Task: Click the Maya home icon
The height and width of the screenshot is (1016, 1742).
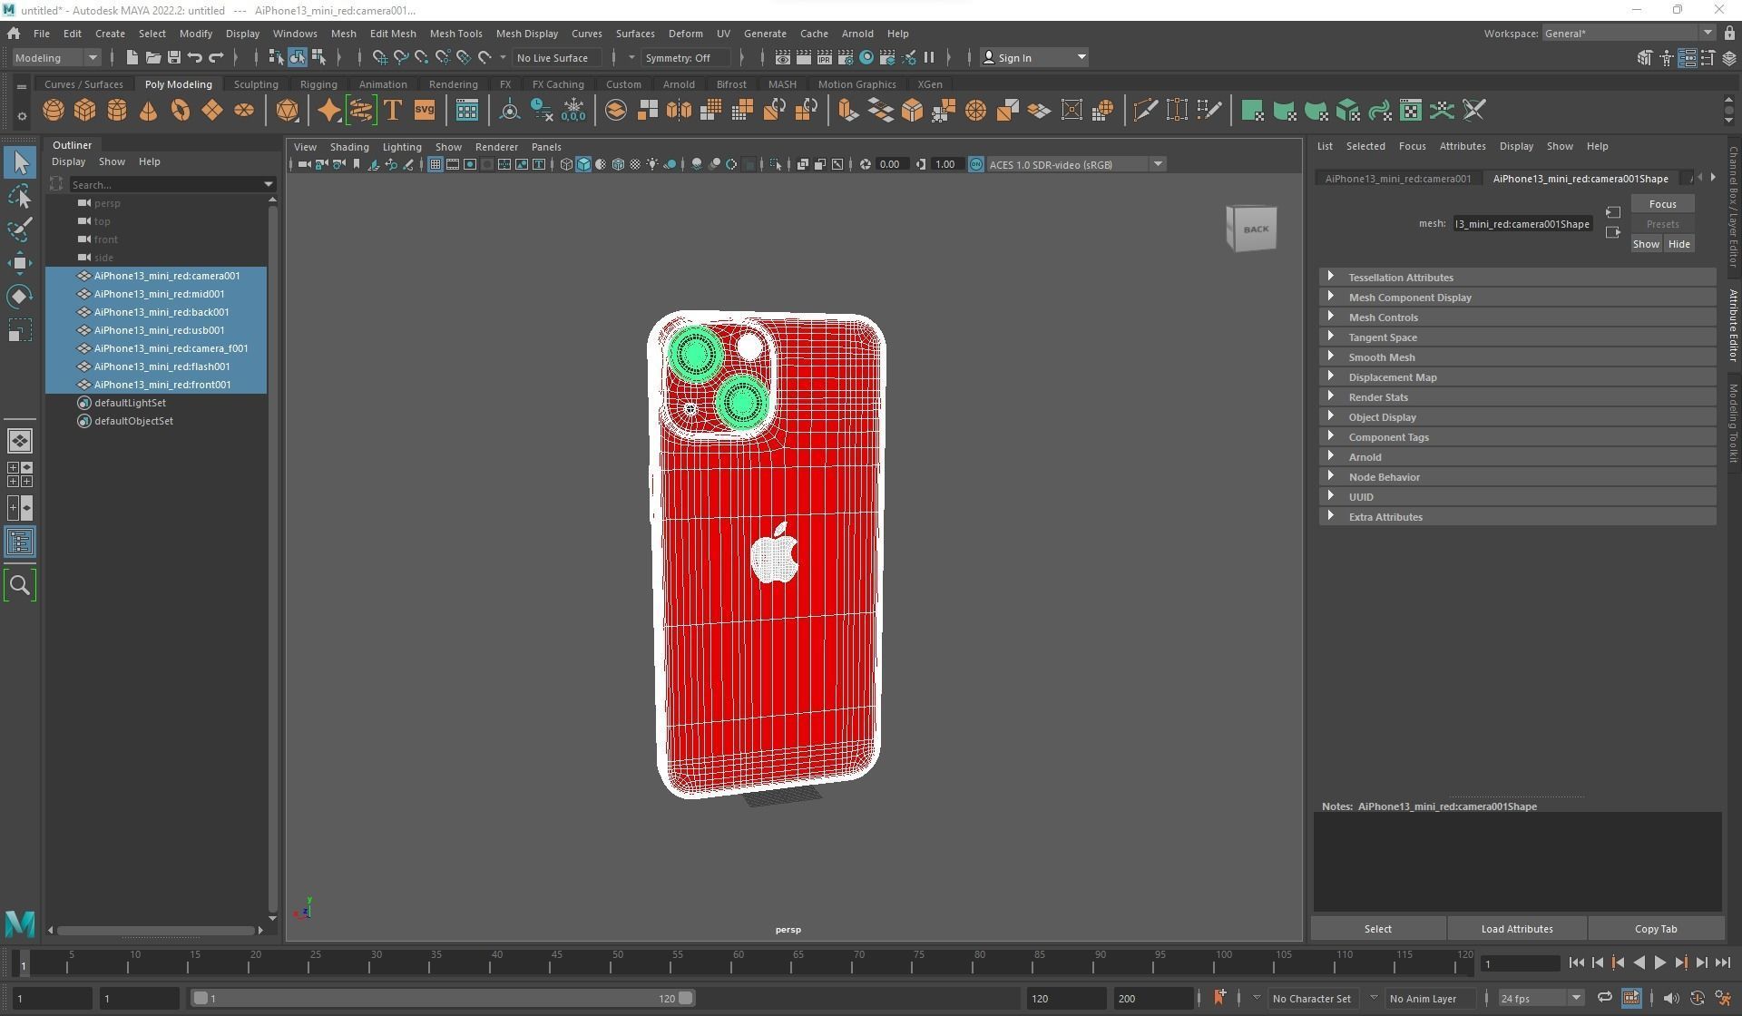Action: point(14,34)
